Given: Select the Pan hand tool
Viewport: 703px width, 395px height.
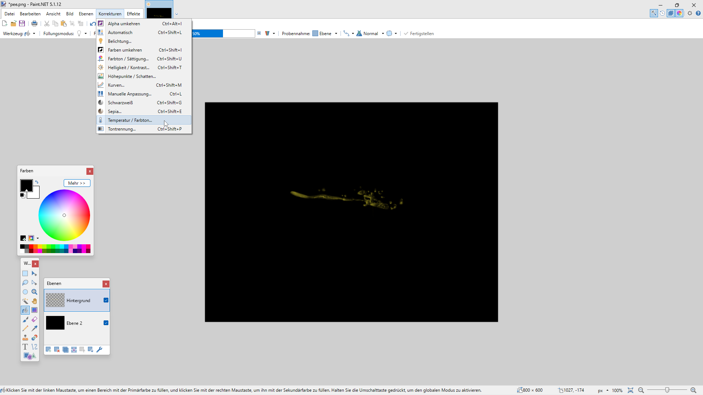Looking at the screenshot, I should point(34,301).
